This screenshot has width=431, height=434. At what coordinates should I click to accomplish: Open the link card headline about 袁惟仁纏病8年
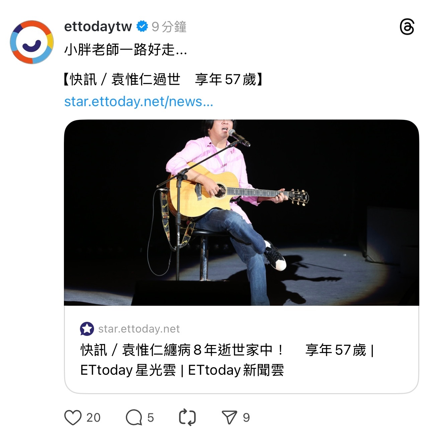(227, 360)
